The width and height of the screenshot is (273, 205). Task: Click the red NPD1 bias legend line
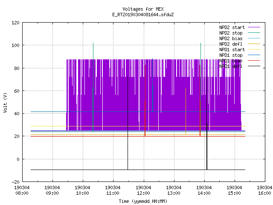click(254, 61)
